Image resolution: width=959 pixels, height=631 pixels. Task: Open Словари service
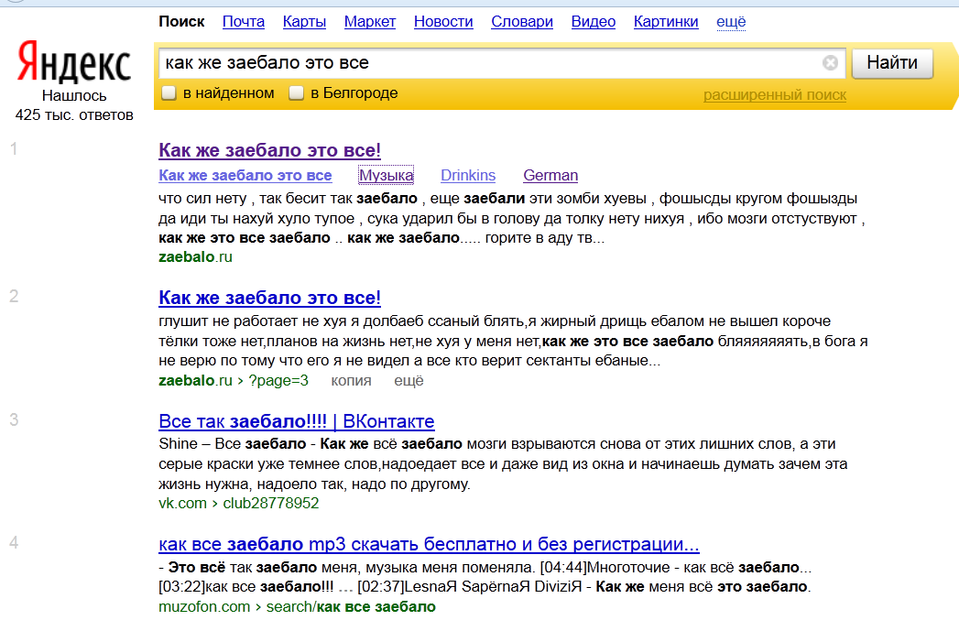click(x=522, y=21)
